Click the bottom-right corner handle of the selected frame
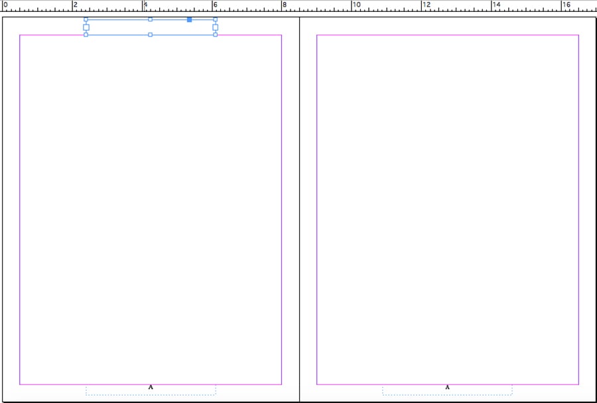The width and height of the screenshot is (597, 403). tap(215, 35)
